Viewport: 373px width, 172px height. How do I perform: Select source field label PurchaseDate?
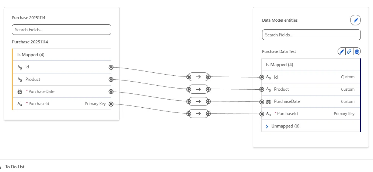coord(41,92)
